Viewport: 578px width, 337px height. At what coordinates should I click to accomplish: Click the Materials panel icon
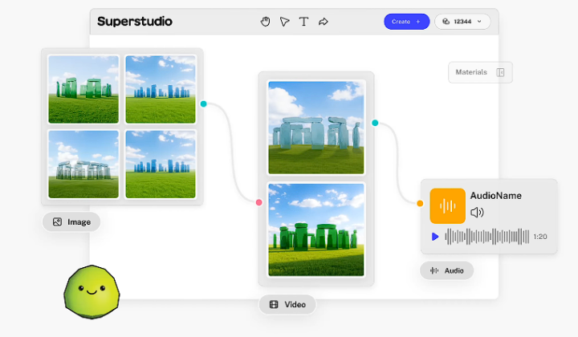(x=500, y=72)
